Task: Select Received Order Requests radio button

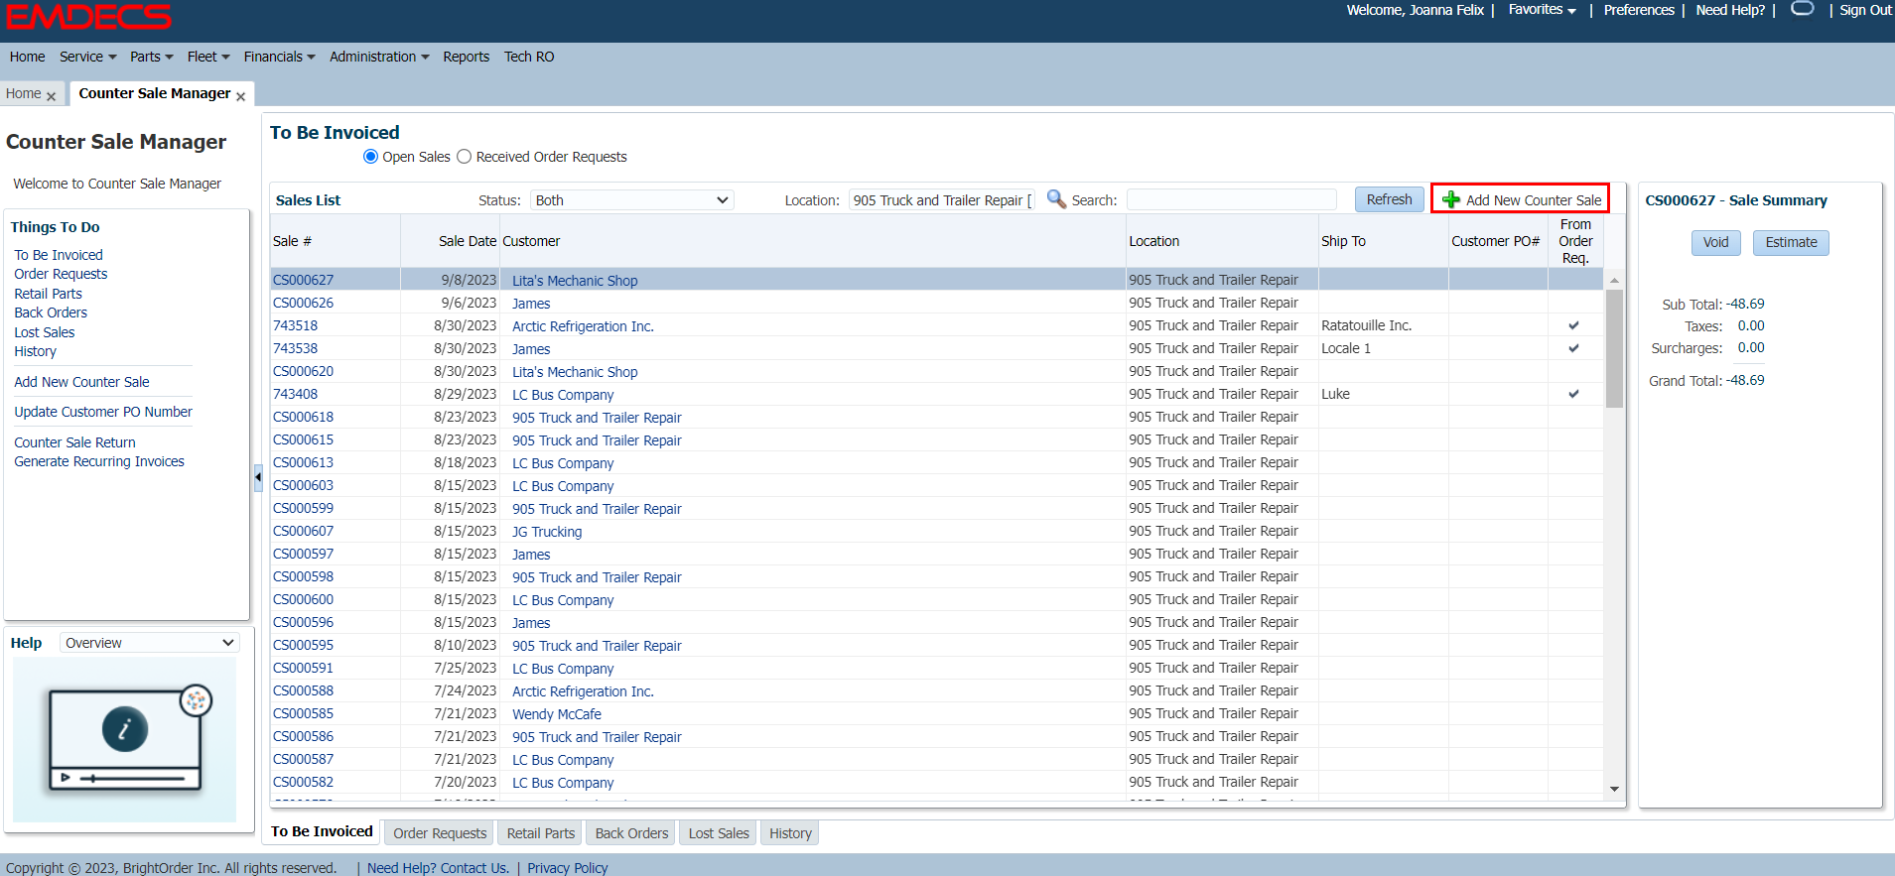Action: tap(464, 157)
